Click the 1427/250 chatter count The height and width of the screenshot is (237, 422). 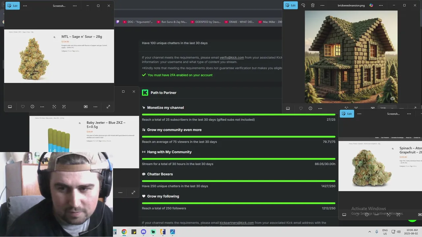328,186
